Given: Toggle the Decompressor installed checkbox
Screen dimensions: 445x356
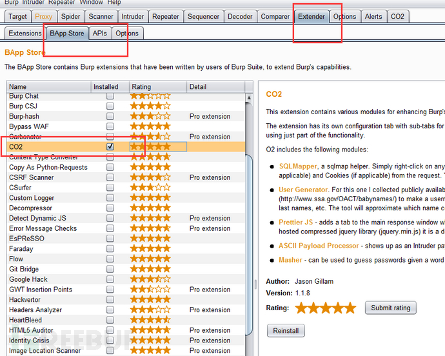Looking at the screenshot, I should [x=110, y=208].
